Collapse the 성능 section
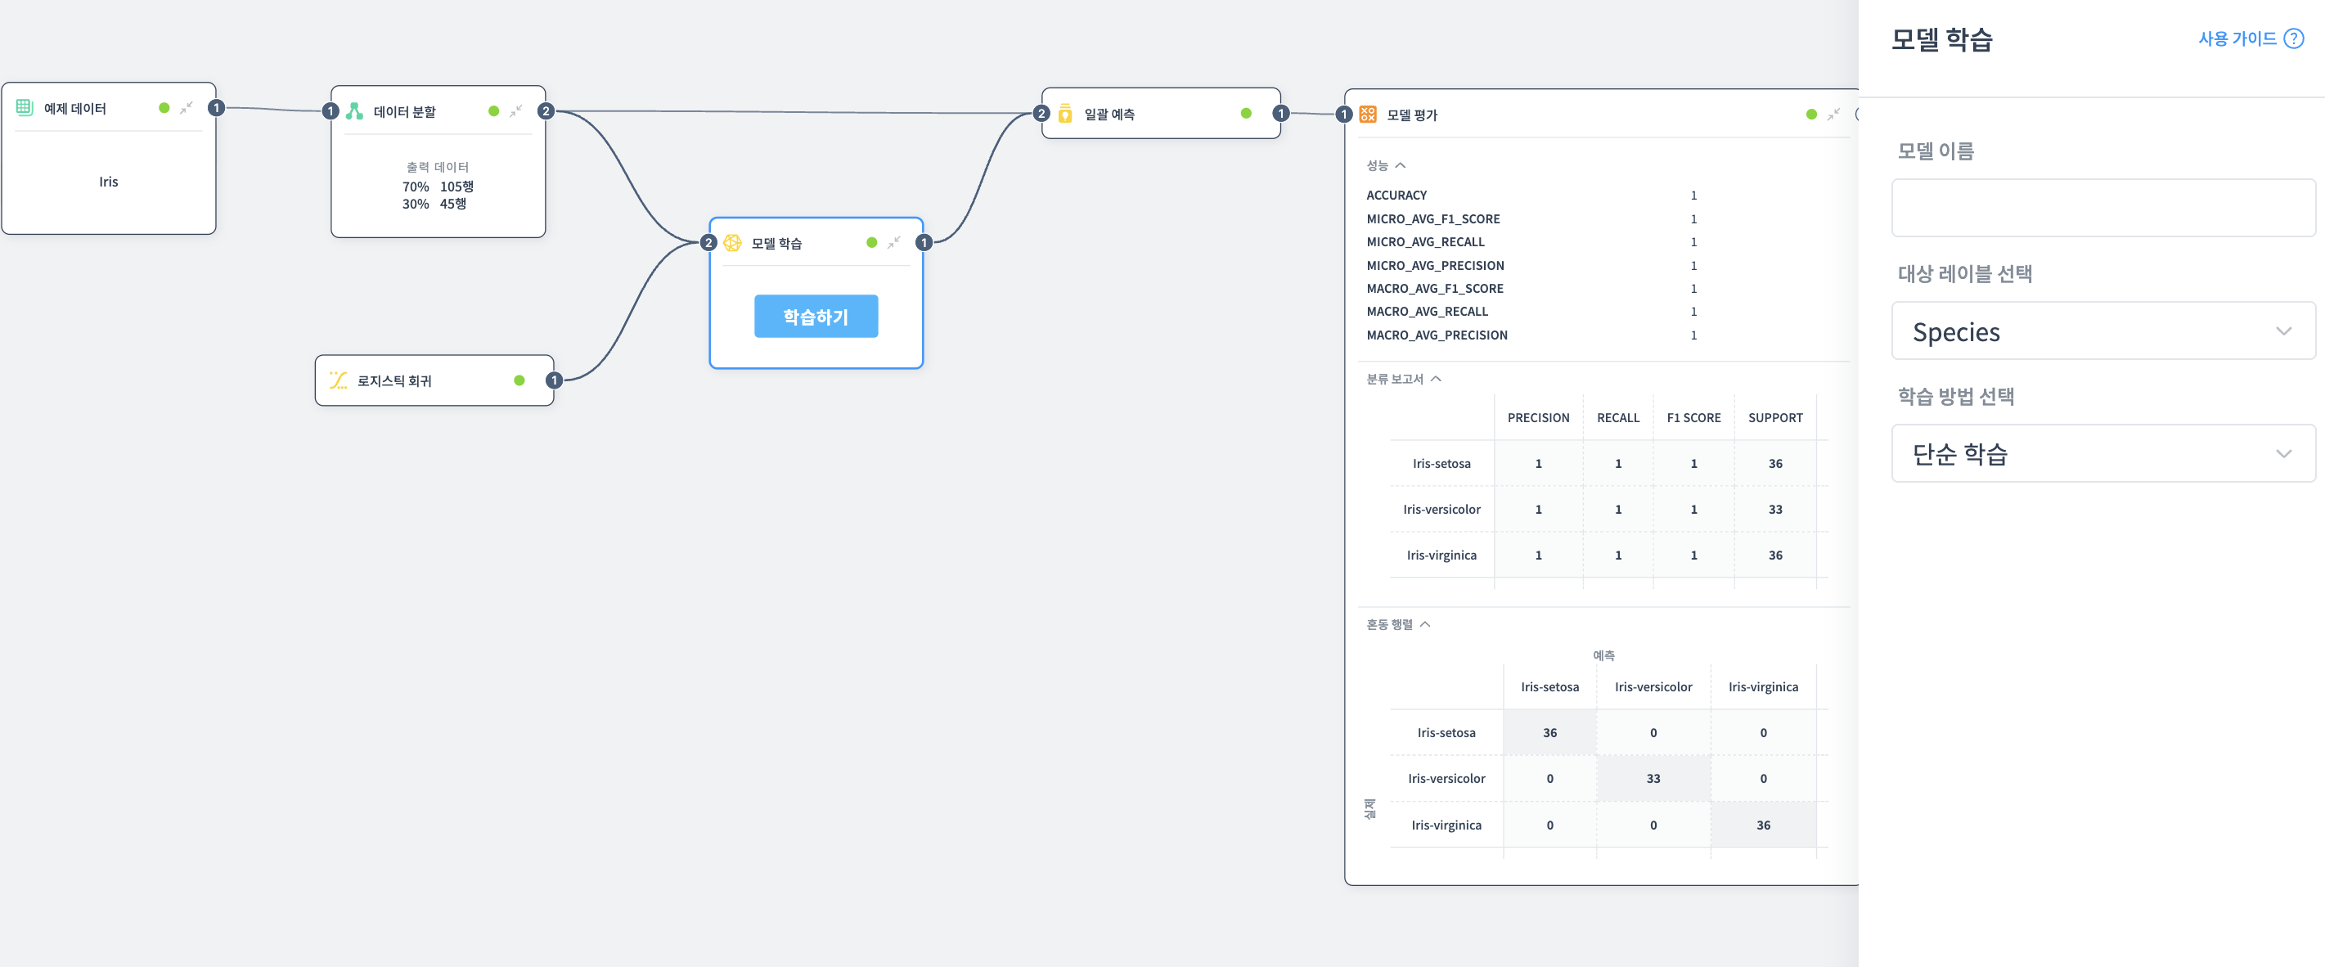This screenshot has width=2325, height=967. [x=1400, y=165]
